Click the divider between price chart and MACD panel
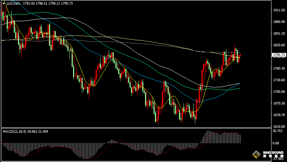The height and width of the screenshot is (162, 287). (136, 128)
